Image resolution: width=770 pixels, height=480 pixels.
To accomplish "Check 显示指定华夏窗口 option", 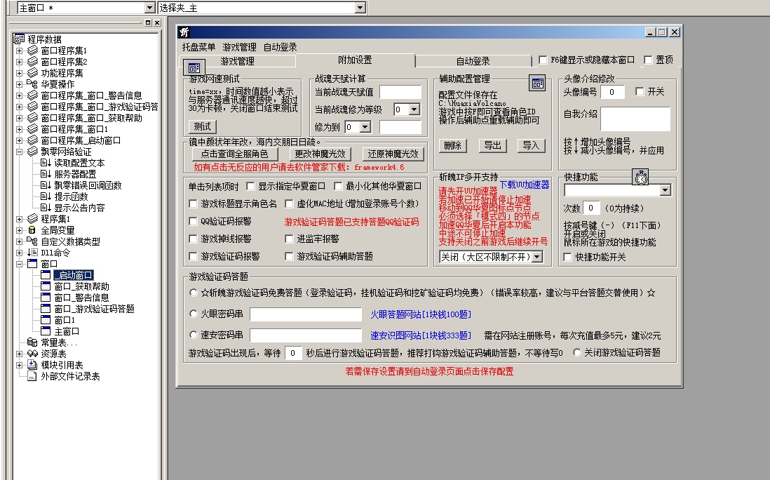I will tap(250, 186).
